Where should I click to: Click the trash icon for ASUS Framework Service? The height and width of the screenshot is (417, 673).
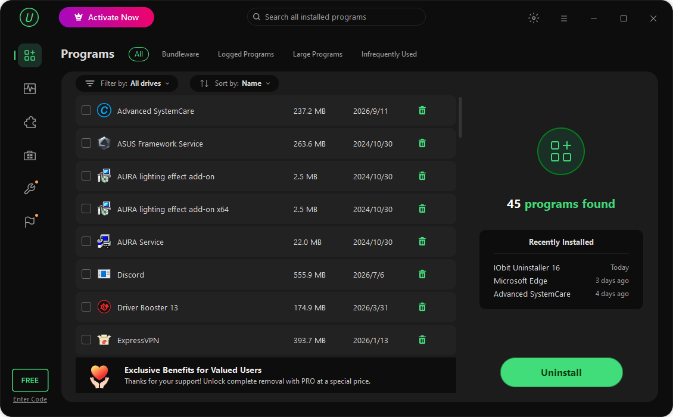pyautogui.click(x=422, y=144)
